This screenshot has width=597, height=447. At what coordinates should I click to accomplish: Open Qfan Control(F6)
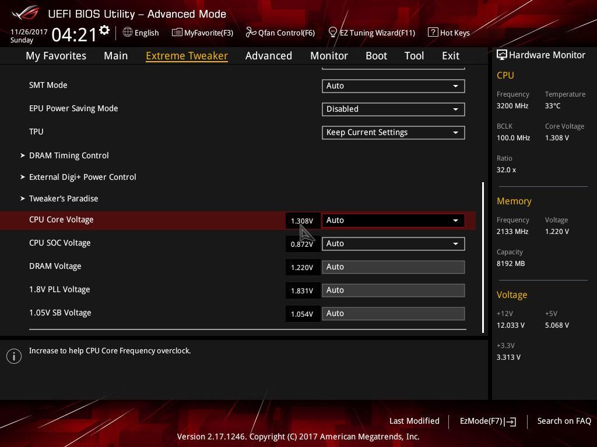pos(280,33)
